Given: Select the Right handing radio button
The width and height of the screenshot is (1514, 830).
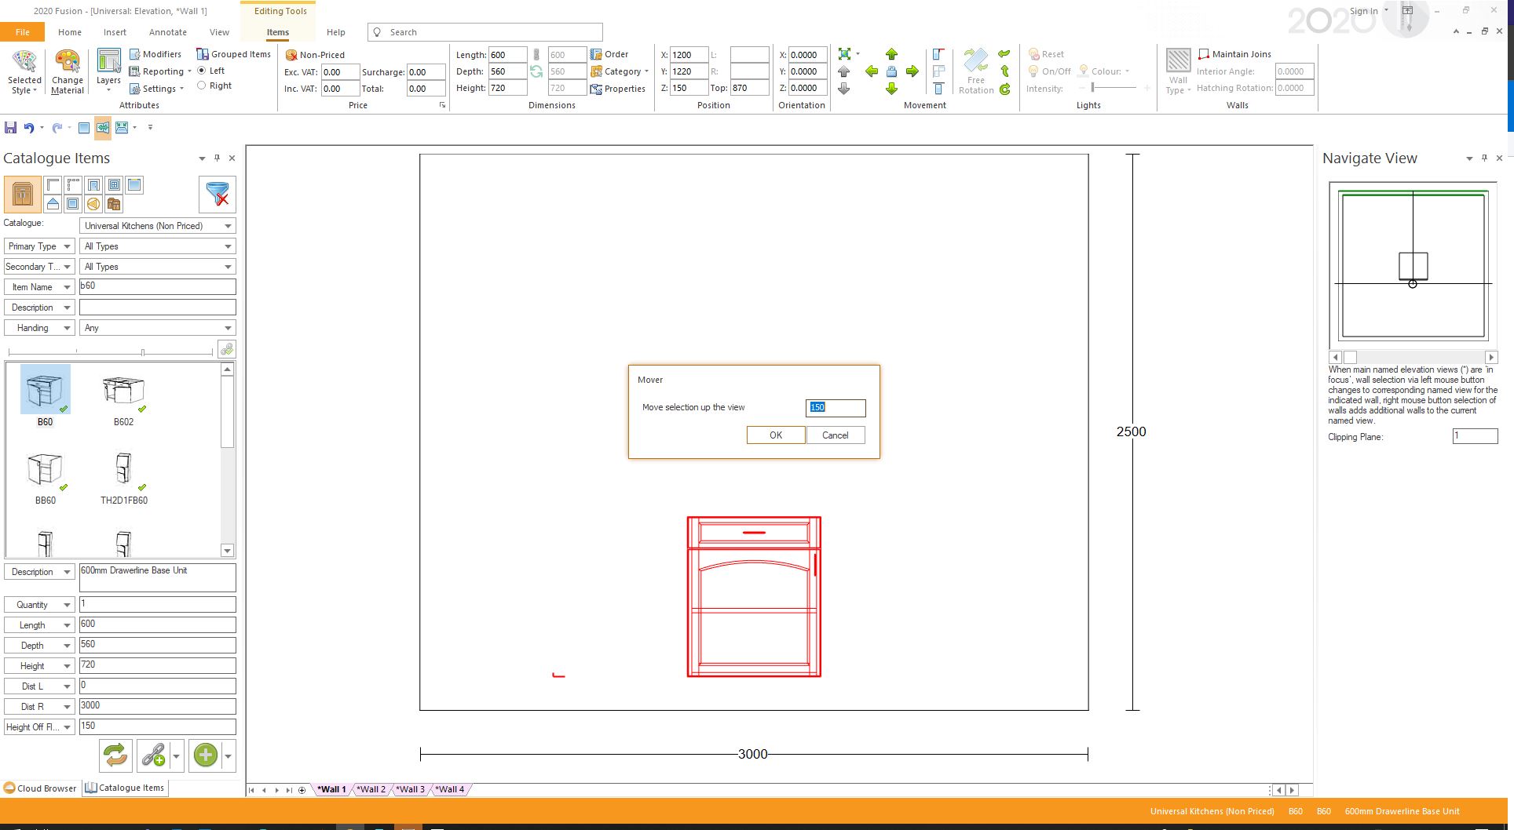Looking at the screenshot, I should pos(202,86).
